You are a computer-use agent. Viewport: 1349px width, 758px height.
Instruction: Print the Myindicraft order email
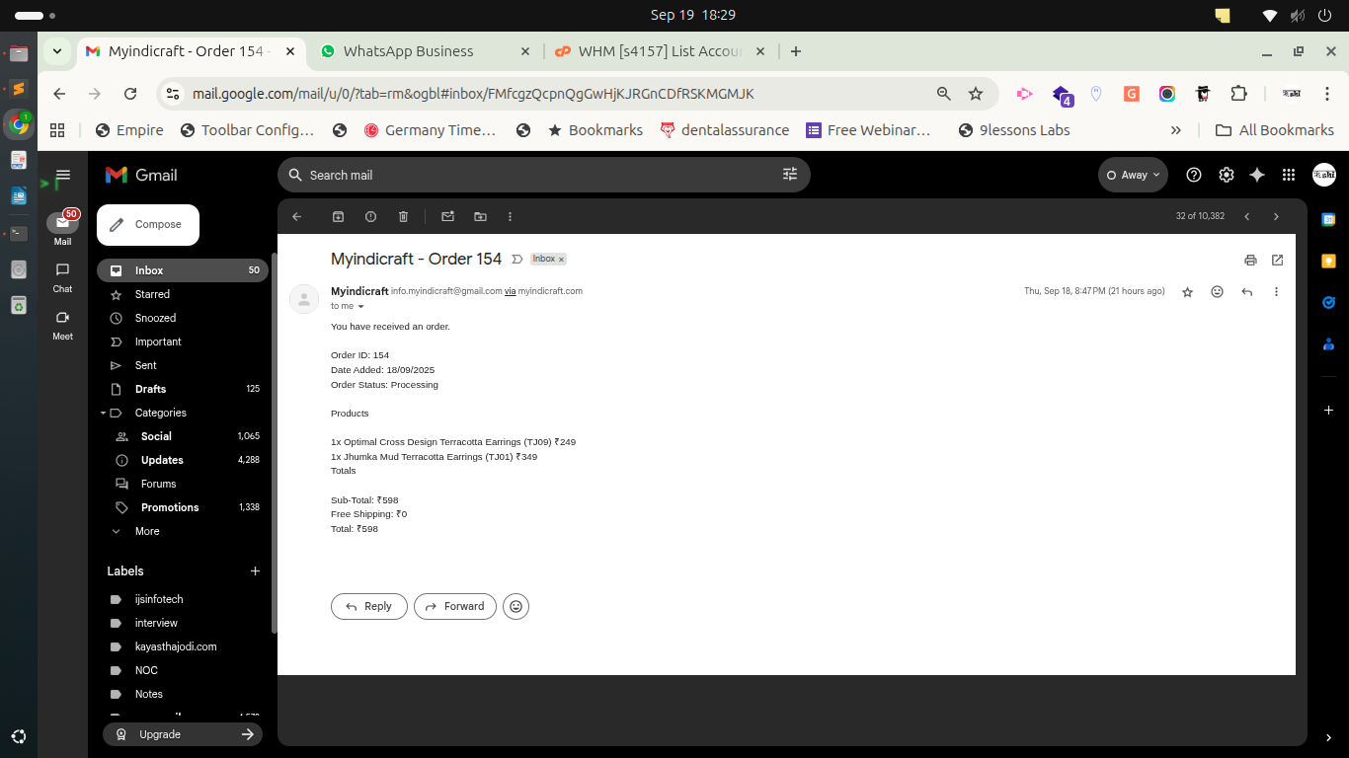click(x=1250, y=261)
